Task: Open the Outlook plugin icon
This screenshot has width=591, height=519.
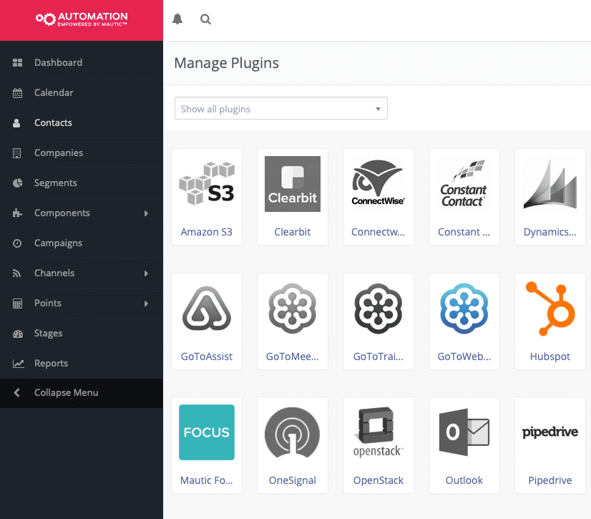Action: (x=464, y=432)
